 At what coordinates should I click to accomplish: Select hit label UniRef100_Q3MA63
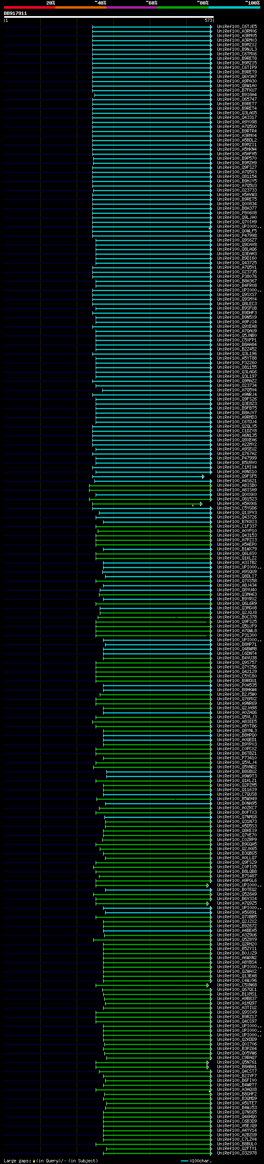(237, 594)
